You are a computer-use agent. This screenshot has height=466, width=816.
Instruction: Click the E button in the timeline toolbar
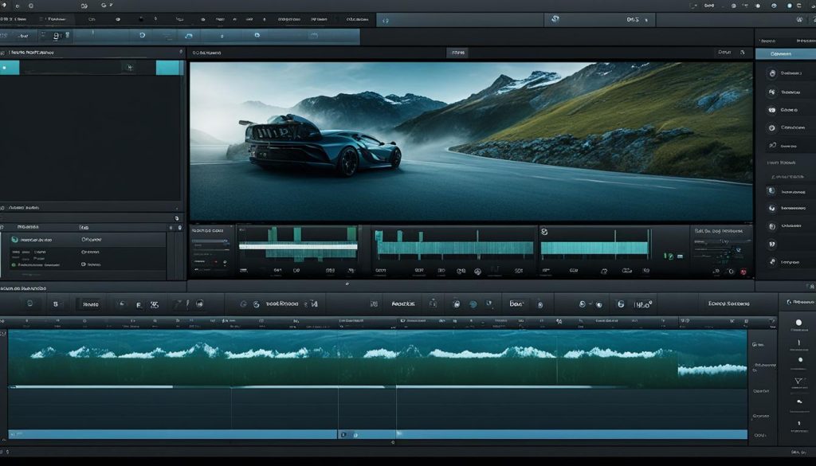(x=139, y=305)
